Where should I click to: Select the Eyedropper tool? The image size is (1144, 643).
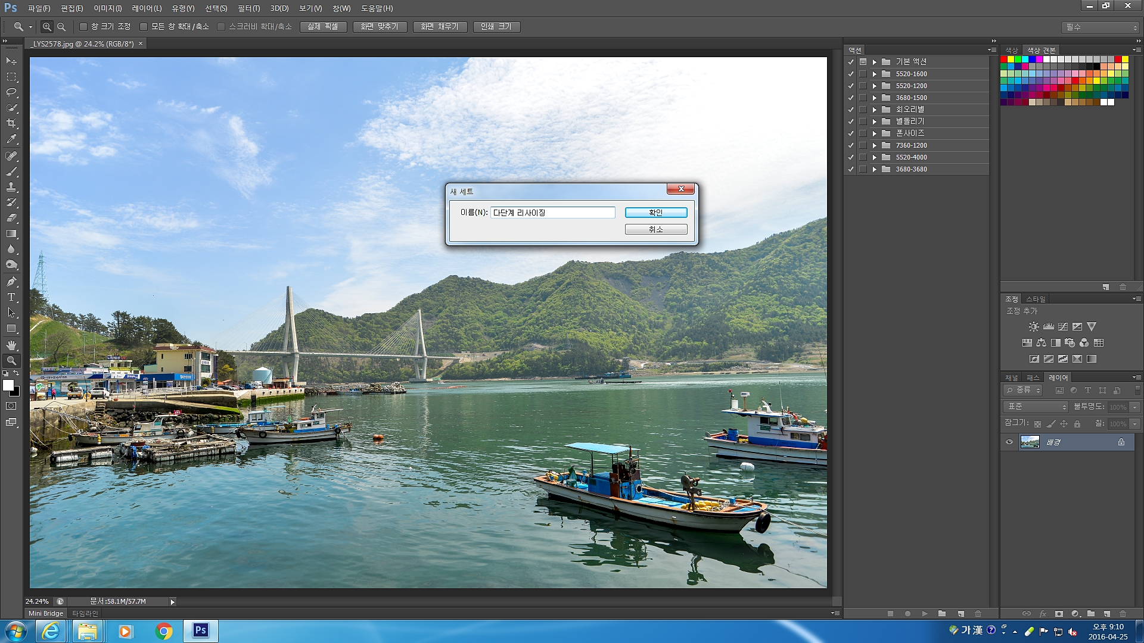pos(11,139)
